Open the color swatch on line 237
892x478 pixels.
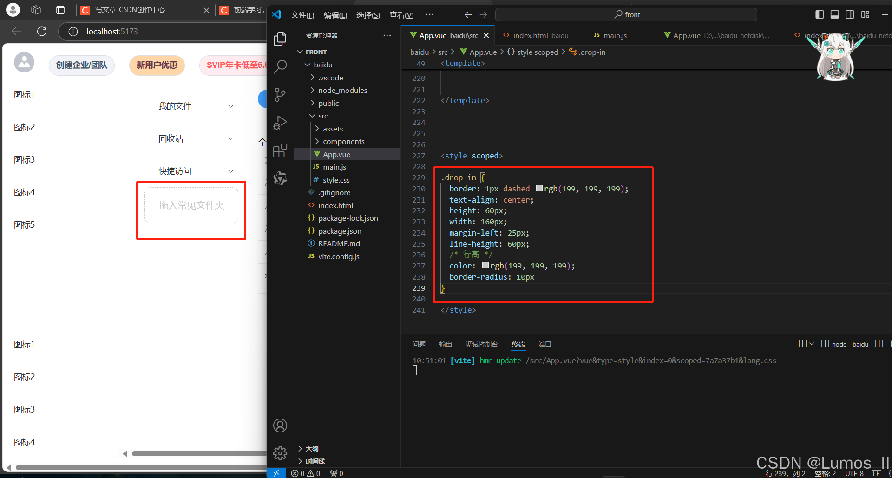click(x=485, y=266)
